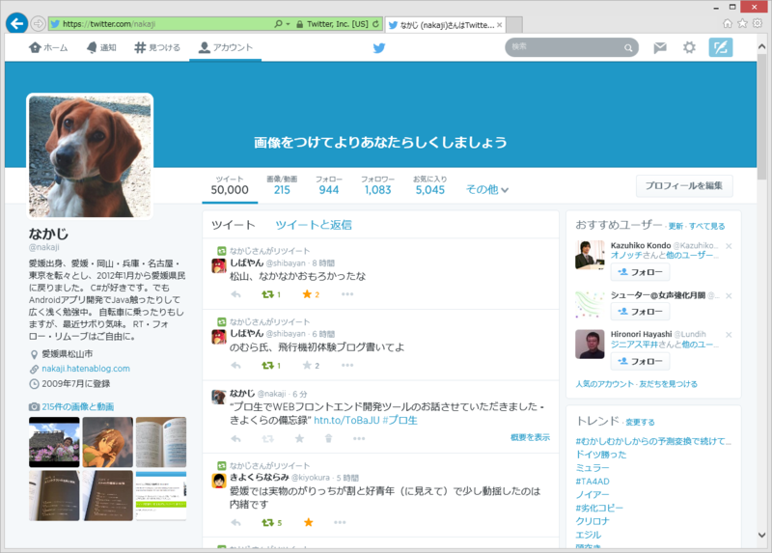Select アカウント in the navigation bar
Screen dimensions: 772x553
(226, 47)
